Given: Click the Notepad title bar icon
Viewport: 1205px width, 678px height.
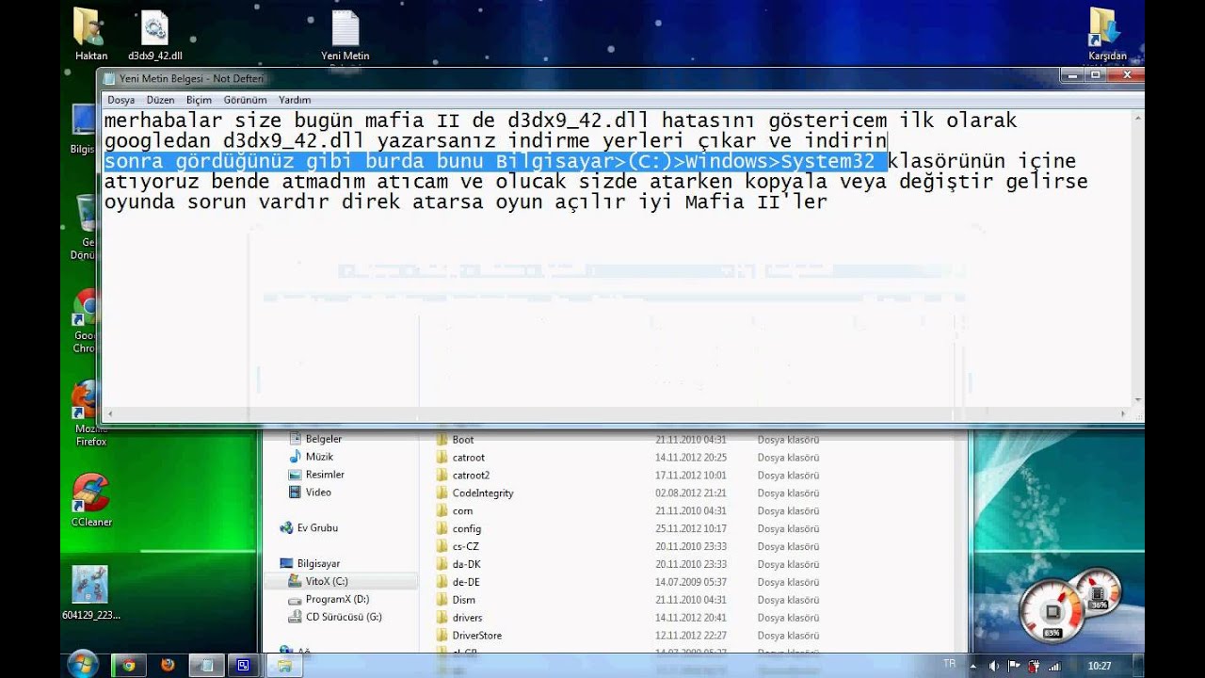Looking at the screenshot, I should 109,79.
